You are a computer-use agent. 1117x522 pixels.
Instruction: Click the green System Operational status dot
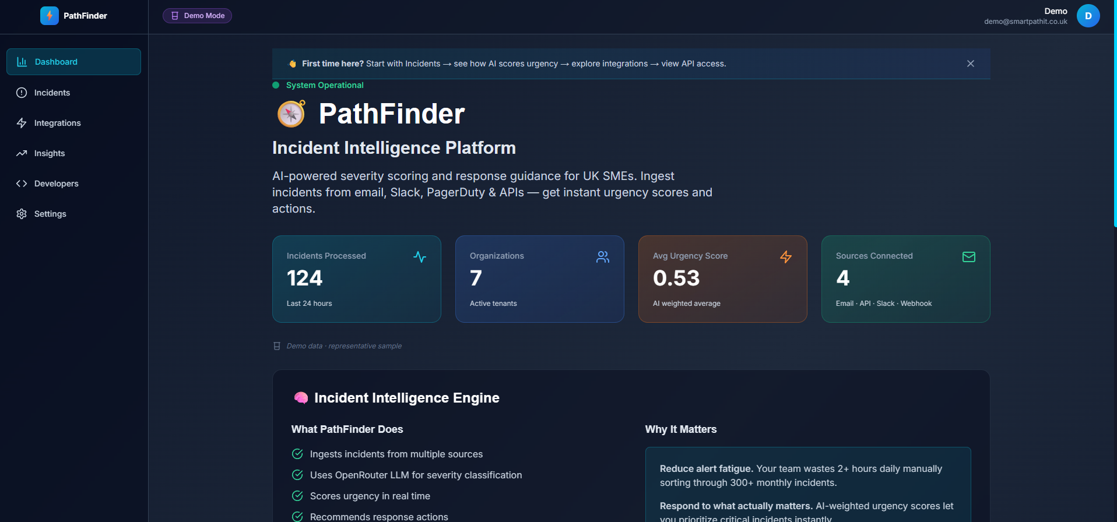(x=276, y=85)
